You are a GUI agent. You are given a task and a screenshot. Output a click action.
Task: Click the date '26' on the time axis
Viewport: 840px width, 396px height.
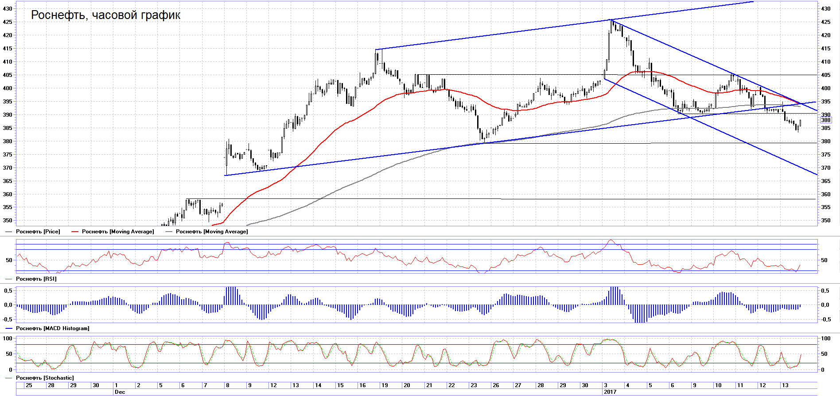point(496,385)
